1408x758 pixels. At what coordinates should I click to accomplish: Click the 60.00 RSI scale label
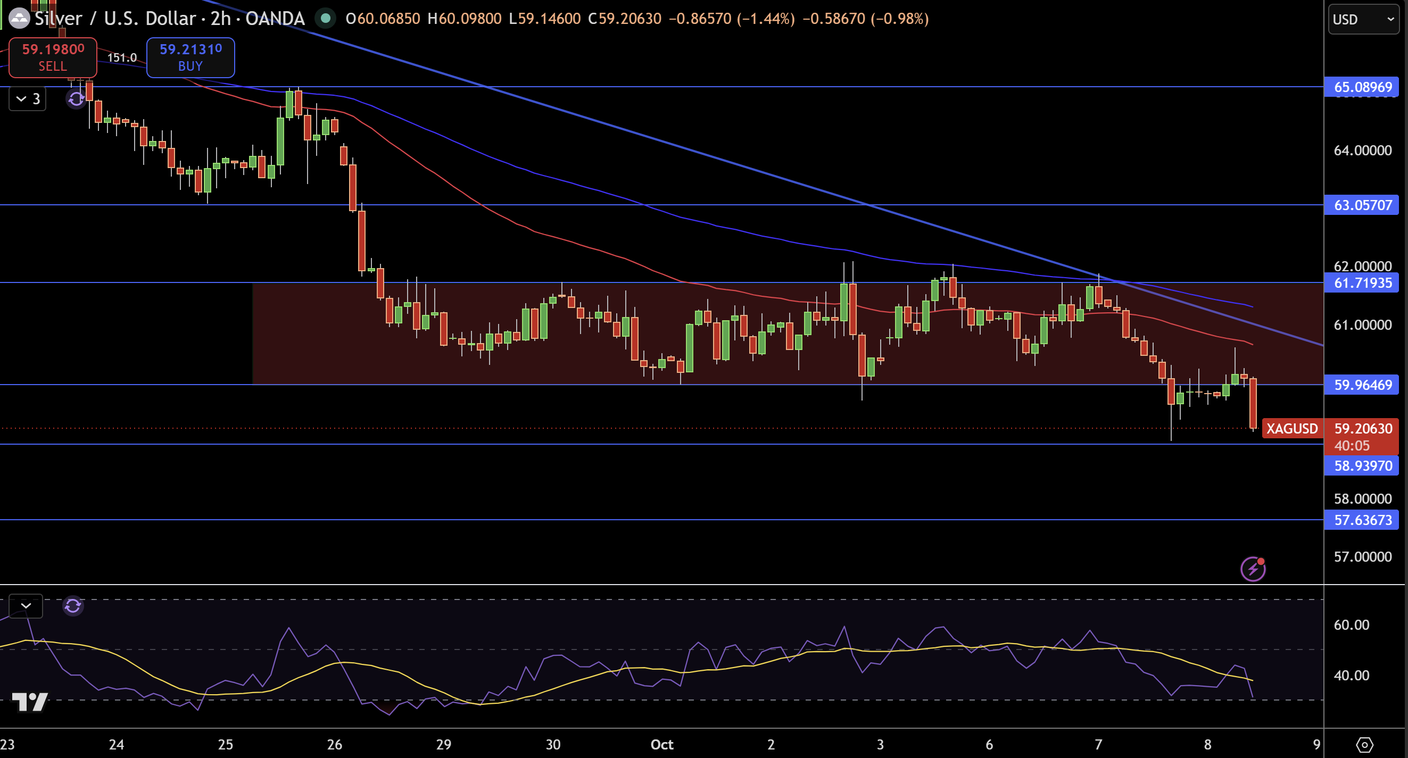[x=1351, y=624]
